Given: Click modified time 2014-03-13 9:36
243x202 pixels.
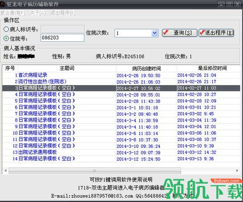Looking at the screenshot, I should click(196, 158).
